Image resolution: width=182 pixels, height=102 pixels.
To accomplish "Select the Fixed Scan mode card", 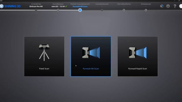I will click(44, 56).
